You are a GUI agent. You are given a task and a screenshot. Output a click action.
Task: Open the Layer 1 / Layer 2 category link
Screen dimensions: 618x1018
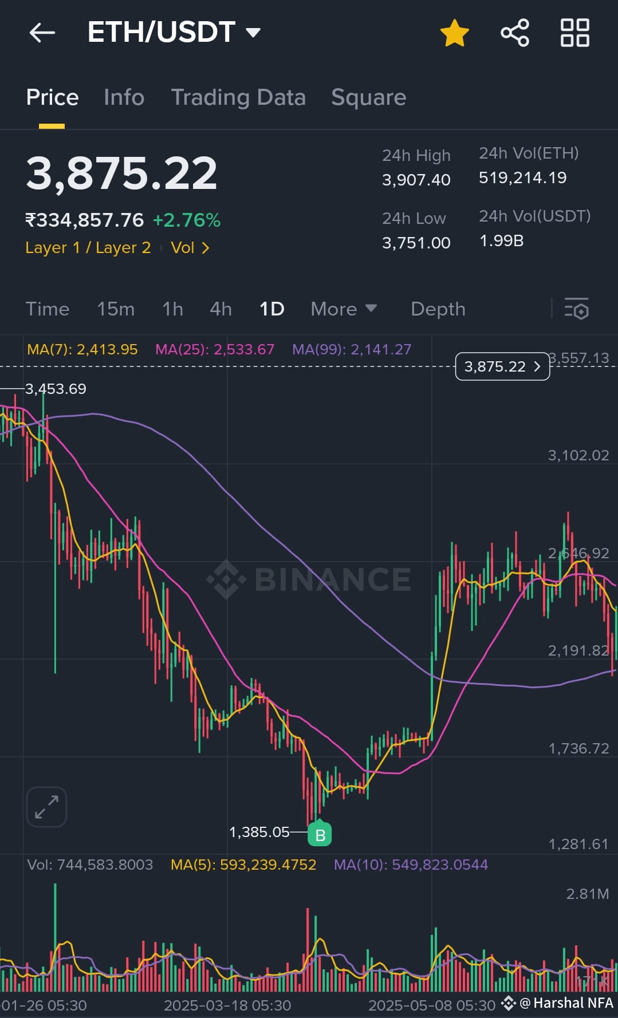click(x=88, y=248)
